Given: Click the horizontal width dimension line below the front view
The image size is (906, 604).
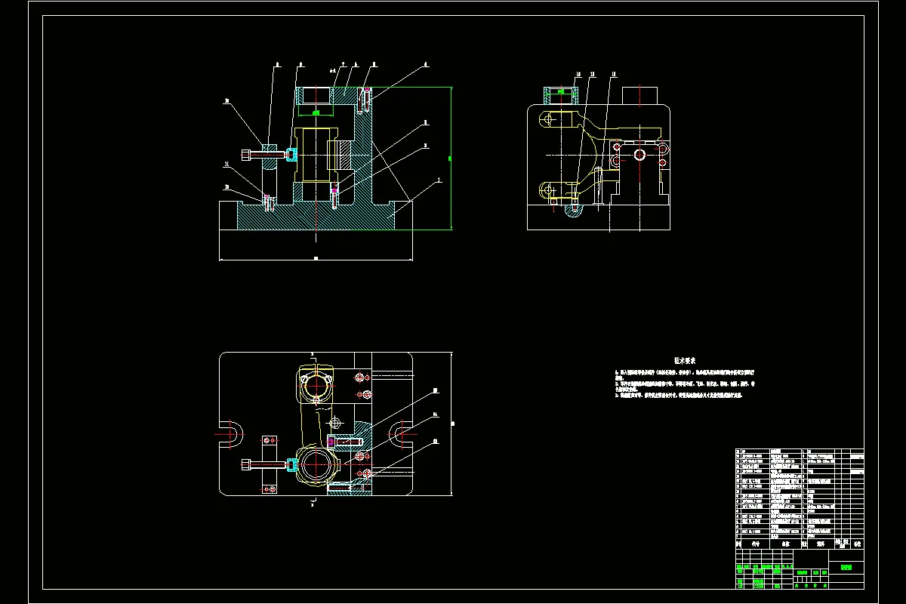Looking at the screenshot, I should [316, 260].
